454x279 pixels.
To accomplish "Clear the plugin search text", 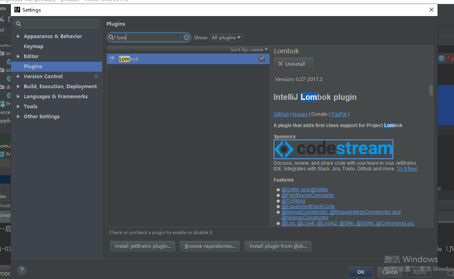I will [186, 37].
